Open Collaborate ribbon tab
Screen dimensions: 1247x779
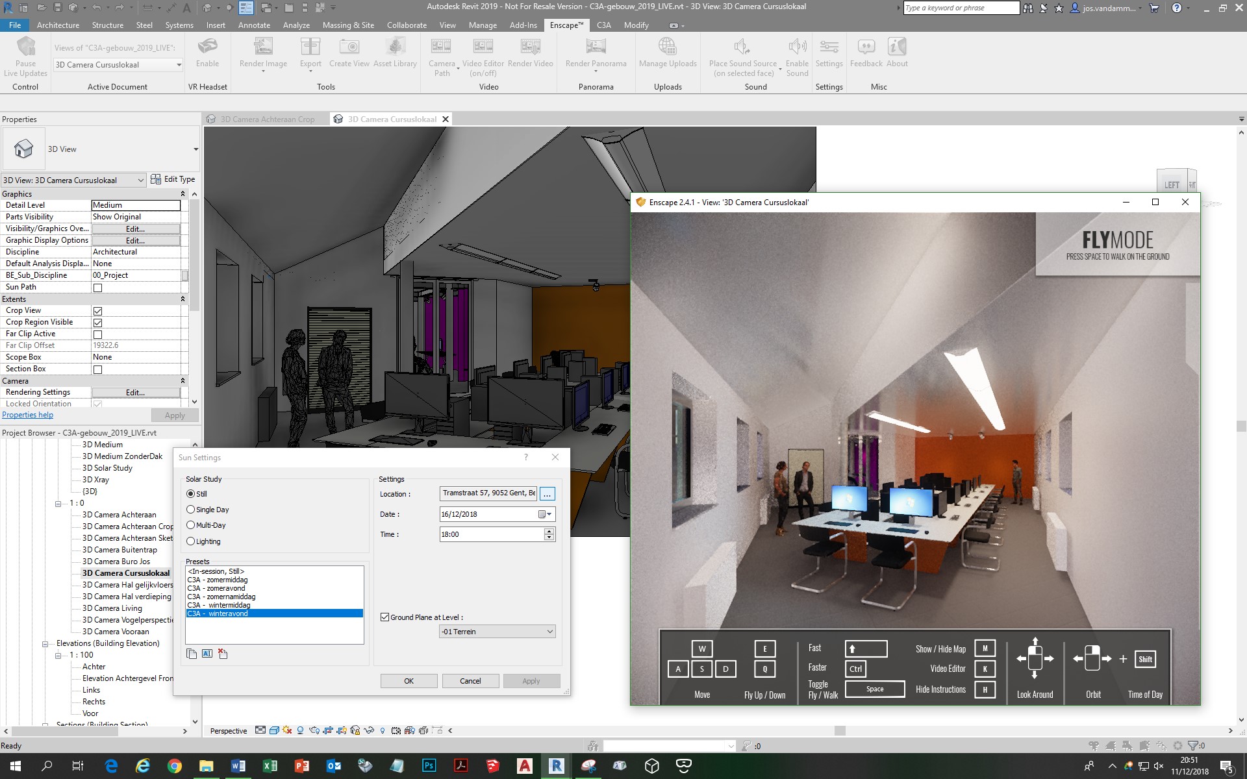[407, 25]
